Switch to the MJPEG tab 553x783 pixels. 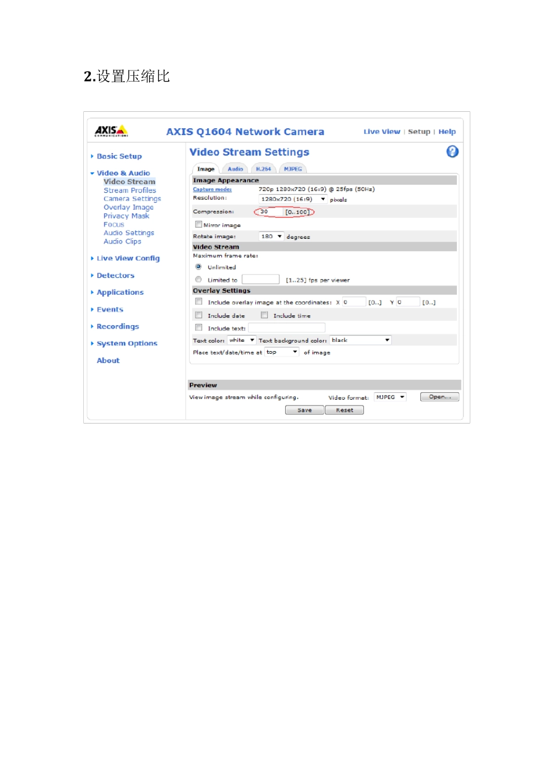pos(293,169)
